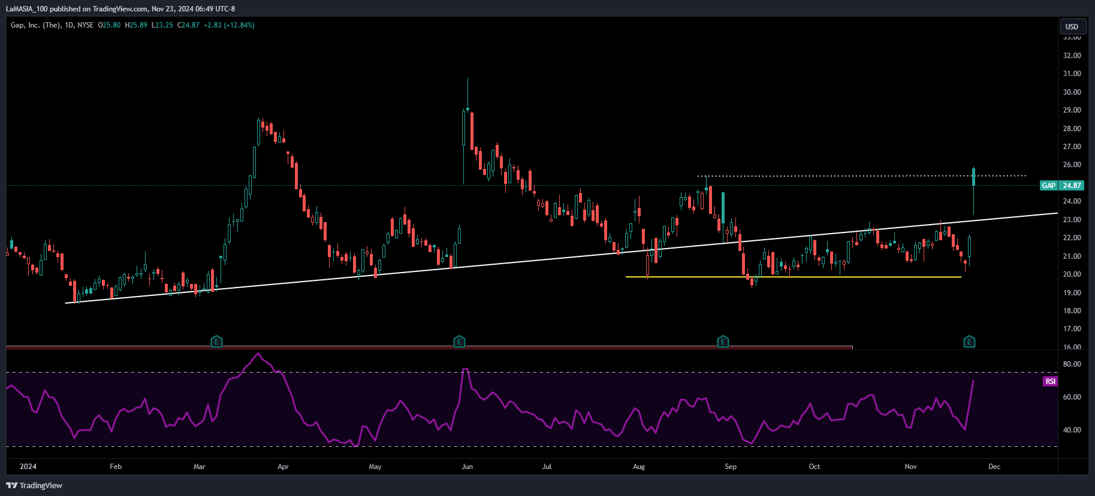
Task: Click the Sep label on the time axis
Action: [x=731, y=467]
